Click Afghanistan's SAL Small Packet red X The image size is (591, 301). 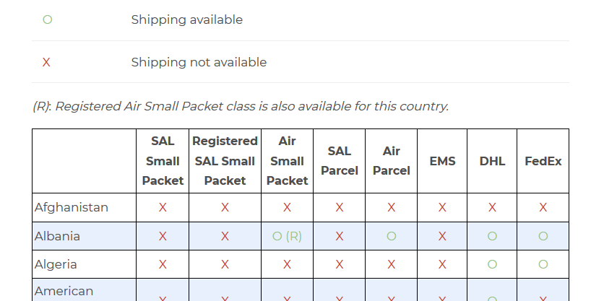click(x=163, y=208)
